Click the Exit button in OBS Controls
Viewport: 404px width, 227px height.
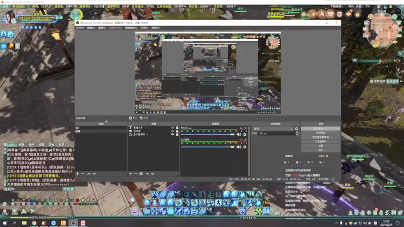tap(321, 150)
